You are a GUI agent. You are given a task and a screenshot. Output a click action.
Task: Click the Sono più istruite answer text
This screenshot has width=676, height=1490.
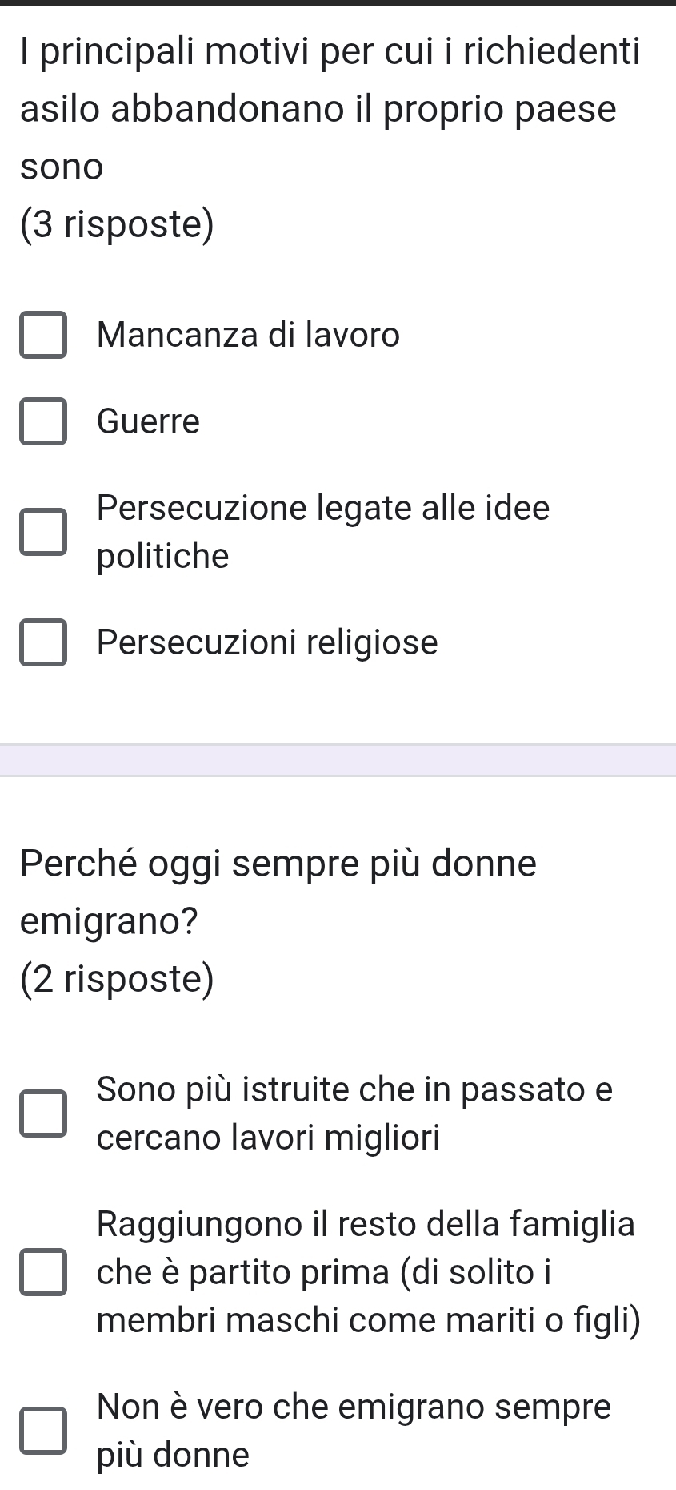click(354, 1113)
